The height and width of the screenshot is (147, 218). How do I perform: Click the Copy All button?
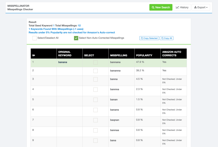click(x=167, y=38)
